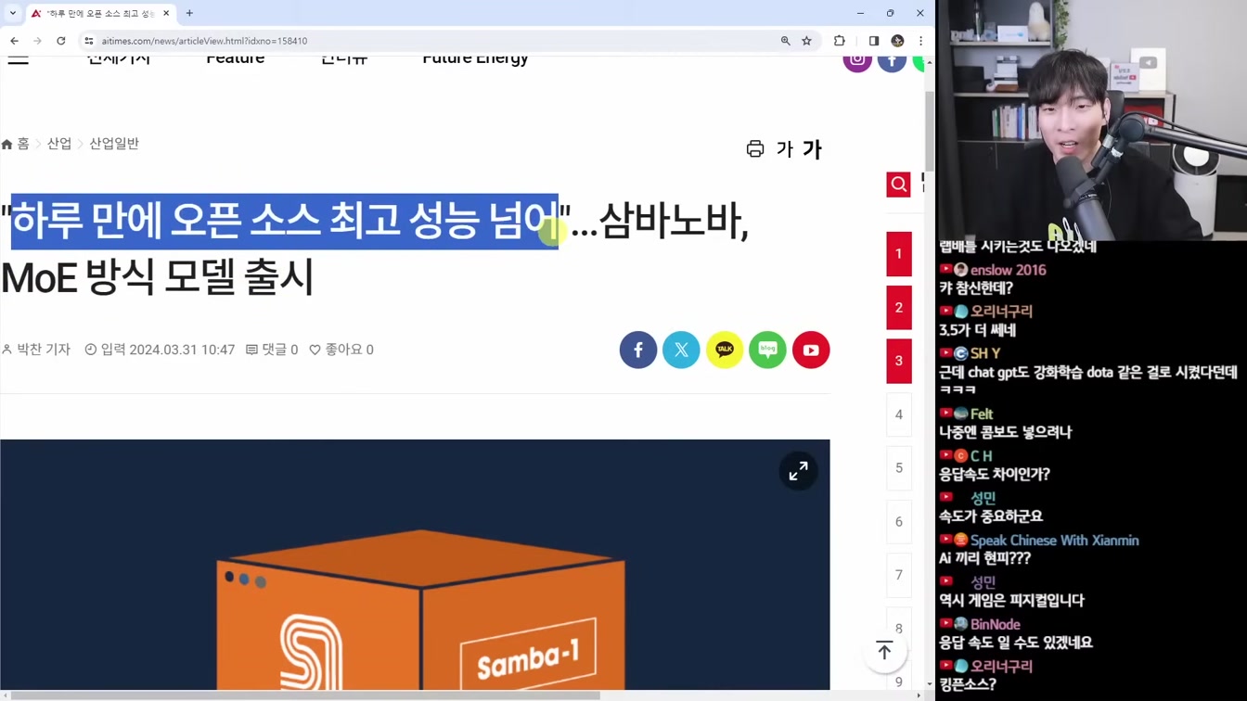Click chat message 킹픈소스?
This screenshot has width=1247, height=701.
(x=968, y=685)
